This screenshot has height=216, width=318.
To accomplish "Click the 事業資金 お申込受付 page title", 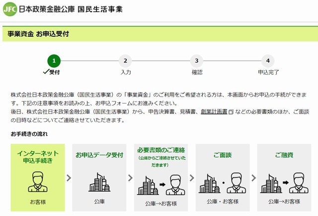I will click(38, 34).
